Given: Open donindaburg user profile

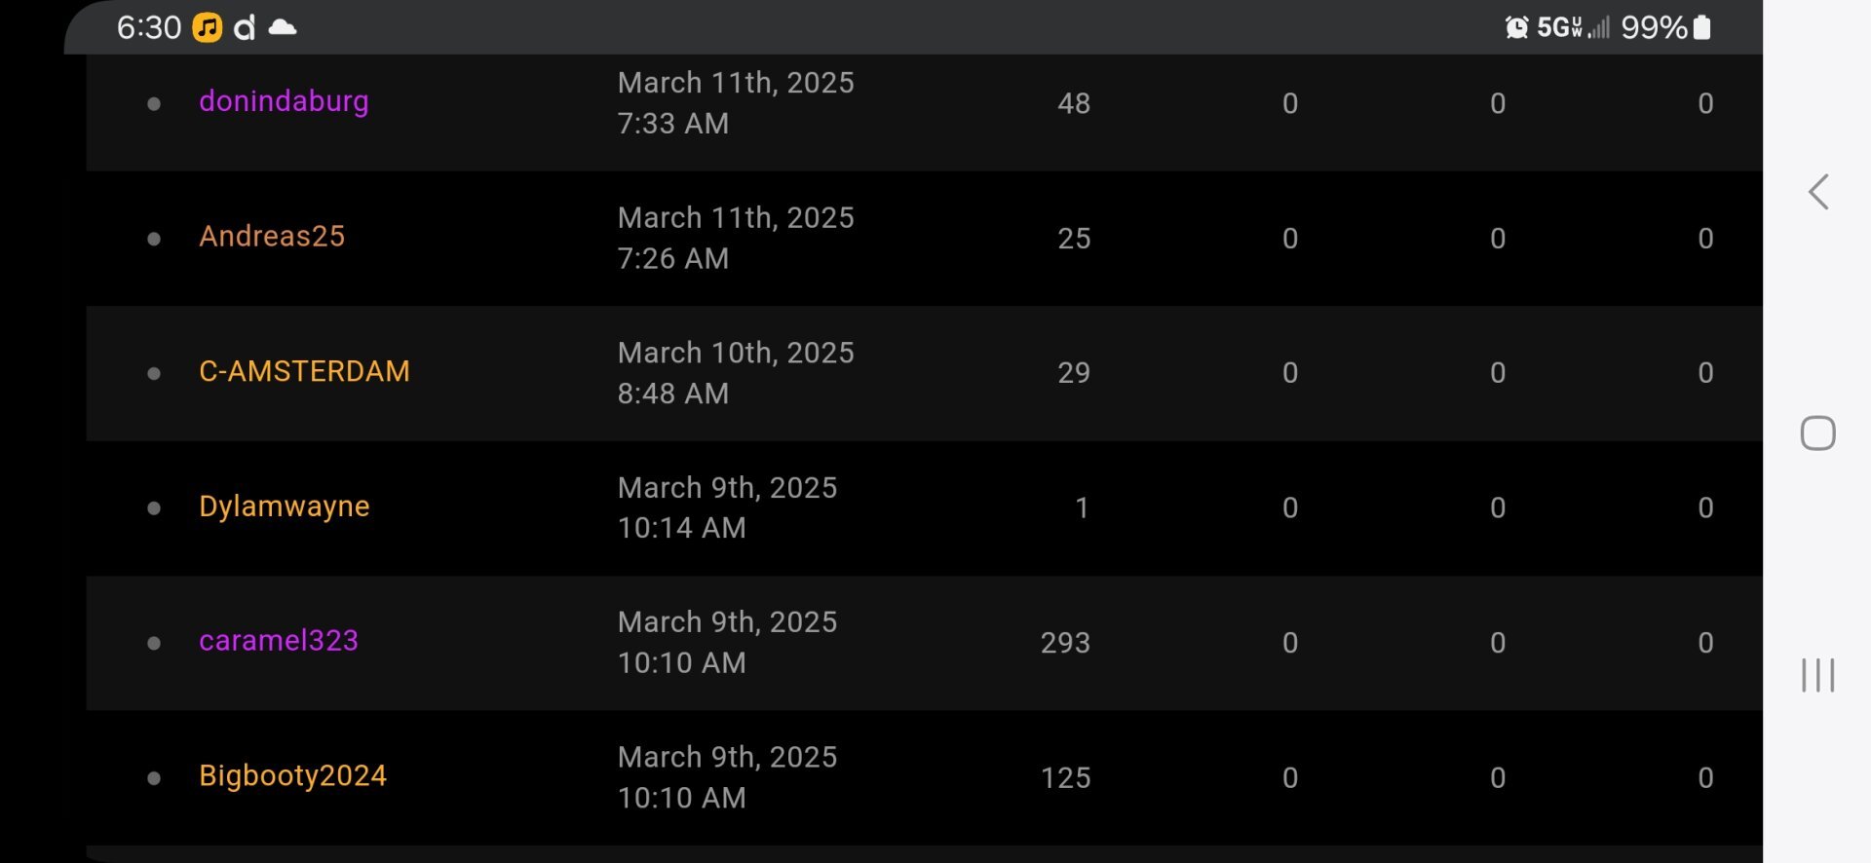Looking at the screenshot, I should point(284,101).
